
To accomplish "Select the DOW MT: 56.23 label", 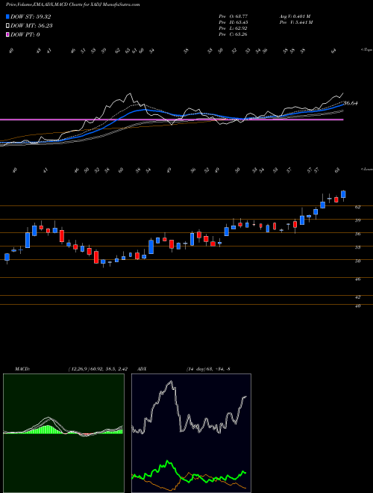I will point(31,26).
